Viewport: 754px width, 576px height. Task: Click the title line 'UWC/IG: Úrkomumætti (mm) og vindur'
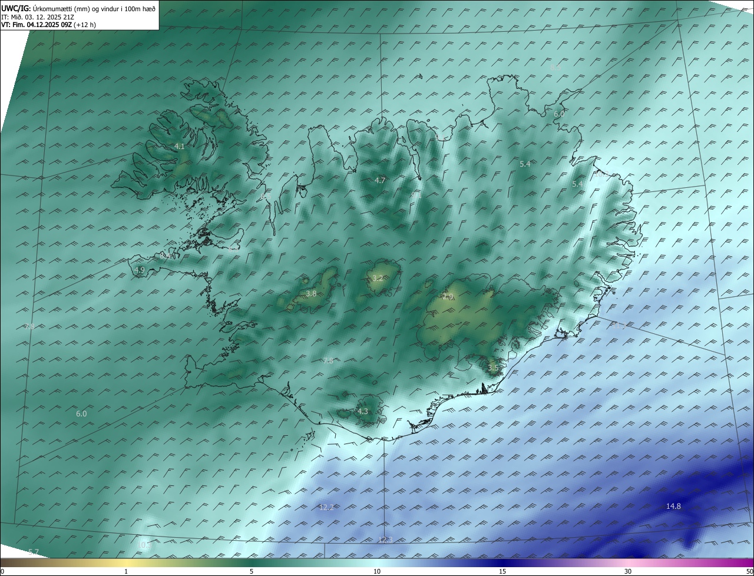point(79,9)
